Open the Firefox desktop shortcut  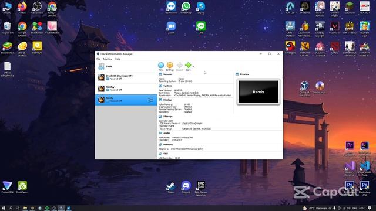click(22, 8)
